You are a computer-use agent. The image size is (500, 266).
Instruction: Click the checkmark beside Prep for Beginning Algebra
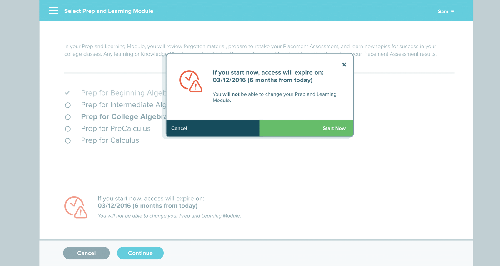point(67,93)
